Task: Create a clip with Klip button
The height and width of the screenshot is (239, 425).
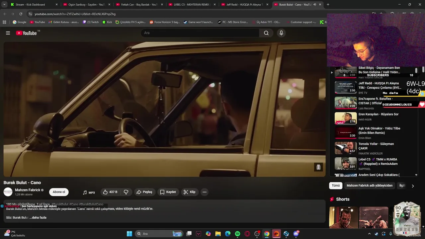Action: pos(189,192)
